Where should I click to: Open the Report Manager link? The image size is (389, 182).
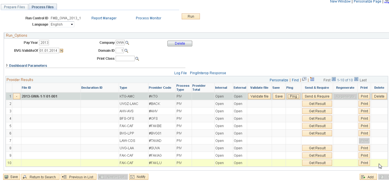coord(104,18)
